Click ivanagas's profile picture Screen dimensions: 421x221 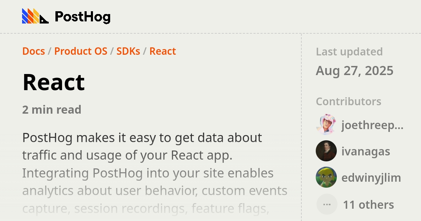pyautogui.click(x=326, y=151)
